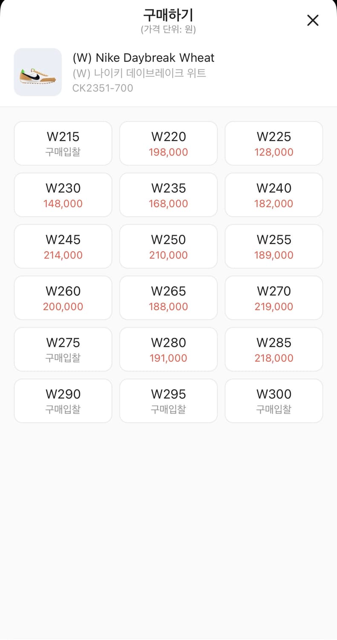Select size W245 for 214,000
Viewport: 337px width, 640px height.
[x=63, y=247]
